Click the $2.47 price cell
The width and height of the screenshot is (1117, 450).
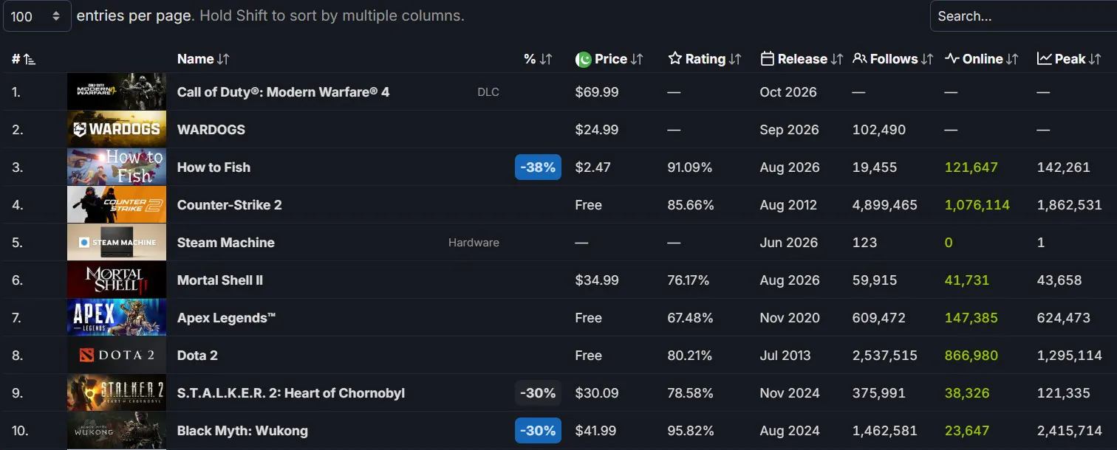593,167
